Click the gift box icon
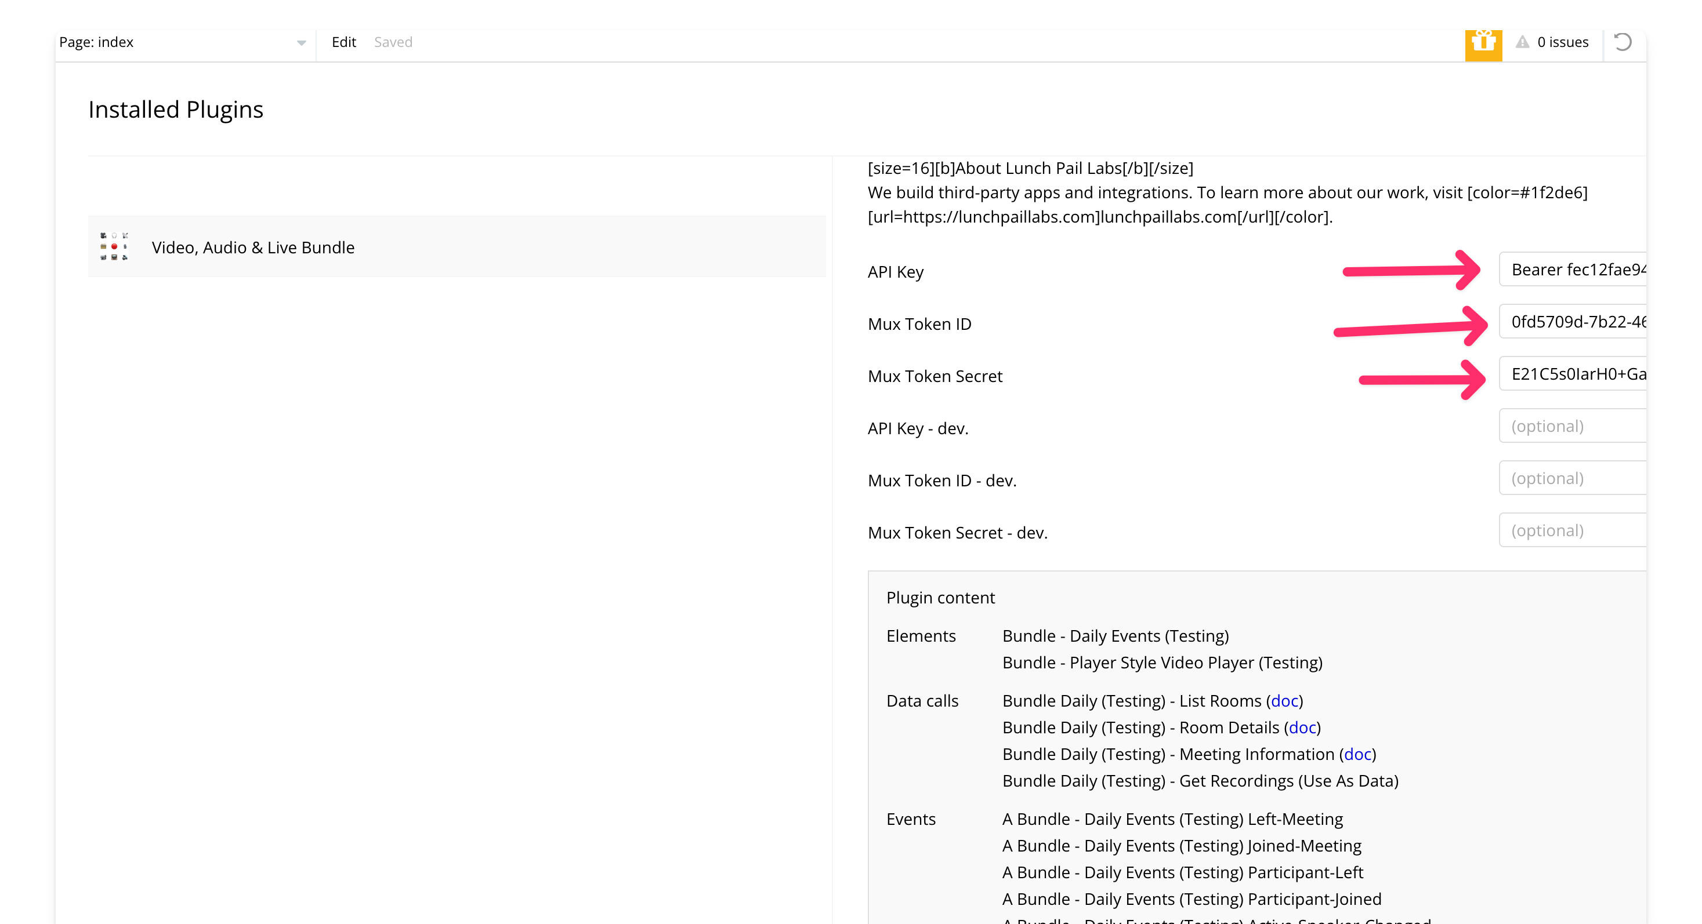Image resolution: width=1702 pixels, height=924 pixels. 1483,42
